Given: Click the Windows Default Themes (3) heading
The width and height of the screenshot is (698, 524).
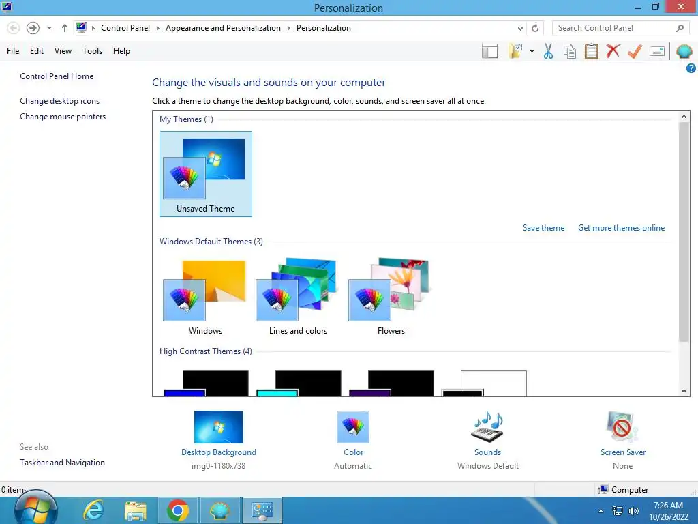Looking at the screenshot, I should pyautogui.click(x=211, y=242).
